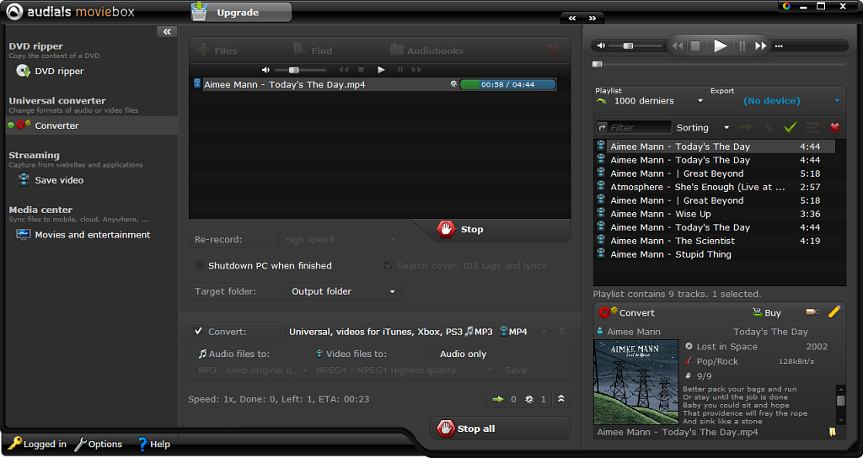Click the pencil edit tags icon
Viewport: 863px width, 458px height.
coord(834,312)
